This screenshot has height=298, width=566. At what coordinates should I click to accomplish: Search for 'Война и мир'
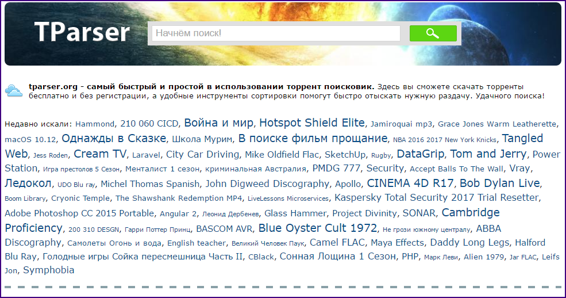219,123
